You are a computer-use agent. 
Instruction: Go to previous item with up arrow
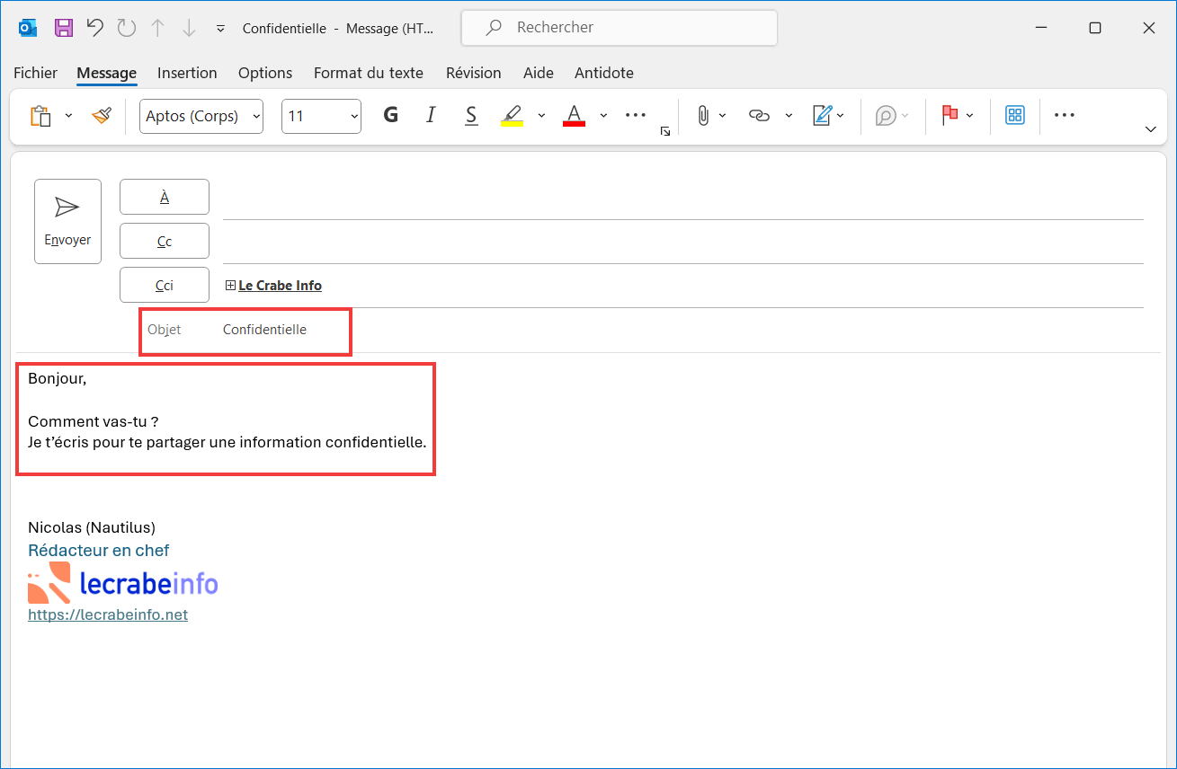tap(158, 28)
